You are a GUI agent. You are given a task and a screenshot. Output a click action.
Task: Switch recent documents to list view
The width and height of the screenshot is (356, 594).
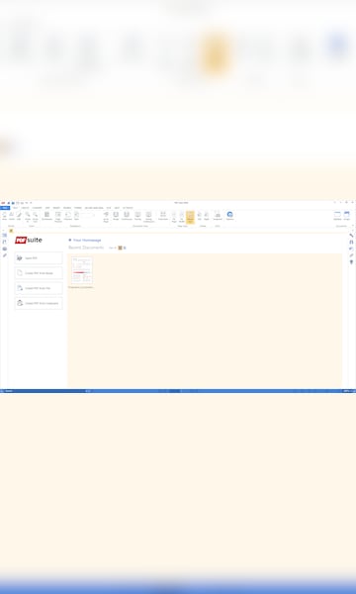point(125,247)
